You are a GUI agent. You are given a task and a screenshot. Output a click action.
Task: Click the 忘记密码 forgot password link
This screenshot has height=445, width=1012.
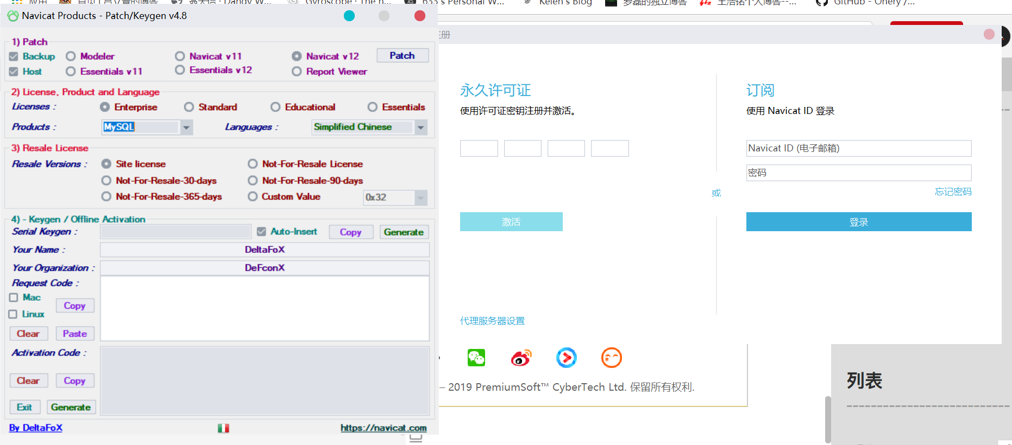(x=953, y=192)
